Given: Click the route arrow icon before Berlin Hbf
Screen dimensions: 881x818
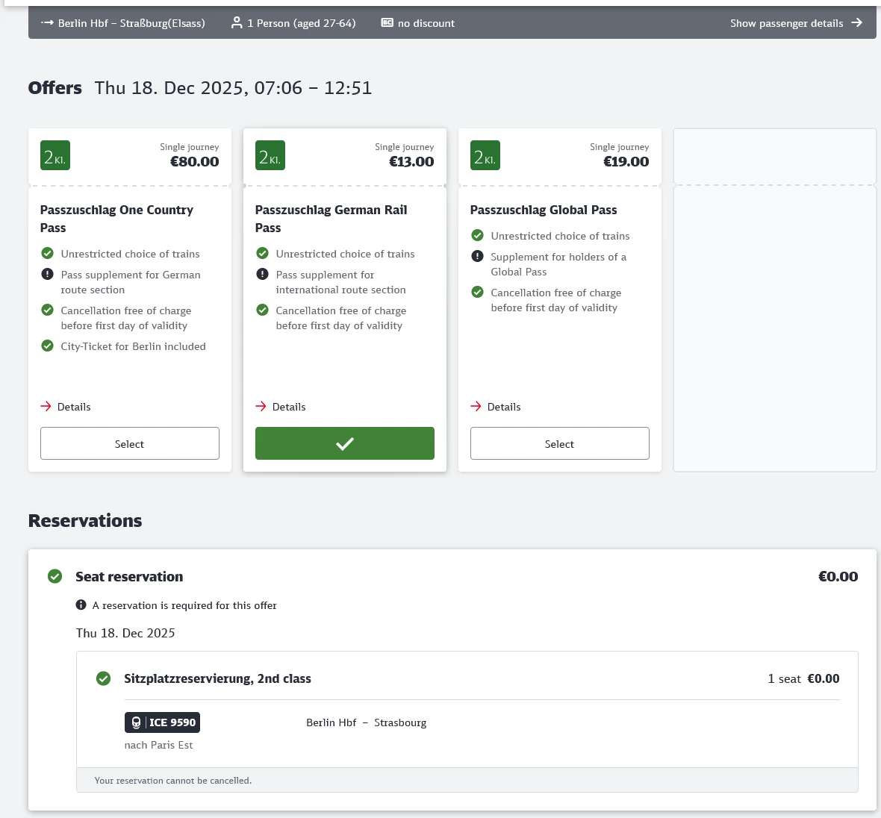Looking at the screenshot, I should (x=47, y=23).
